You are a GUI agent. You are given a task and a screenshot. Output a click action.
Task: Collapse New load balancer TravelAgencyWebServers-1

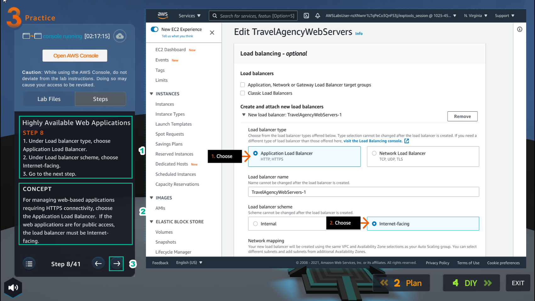(244, 115)
